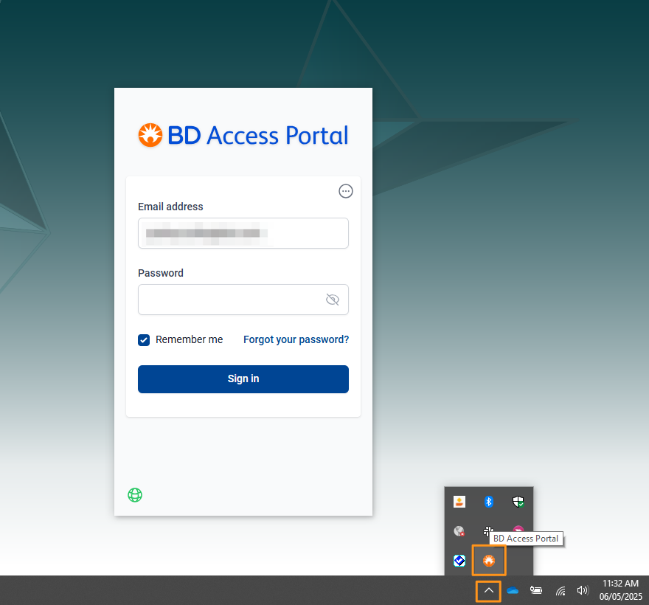Image resolution: width=649 pixels, height=605 pixels.
Task: Open the Wi-Fi network icon
Action: [x=560, y=590]
